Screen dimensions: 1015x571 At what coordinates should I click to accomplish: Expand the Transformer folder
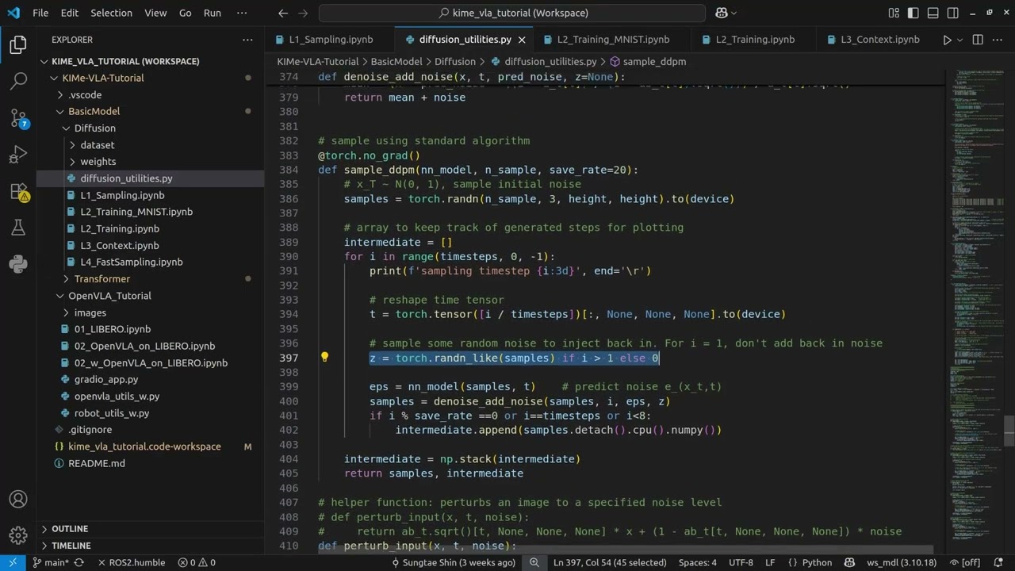[101, 278]
